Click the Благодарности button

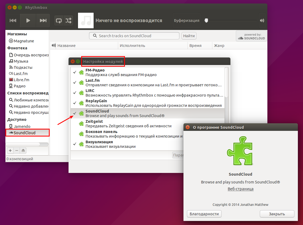pos(204,214)
